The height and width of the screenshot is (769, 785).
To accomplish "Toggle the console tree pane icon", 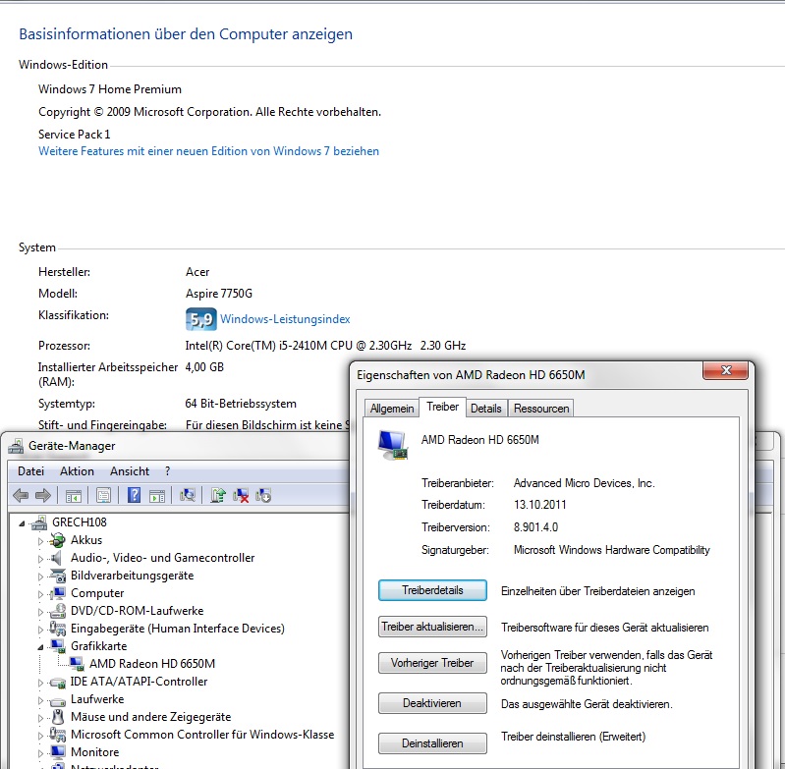I will [73, 496].
